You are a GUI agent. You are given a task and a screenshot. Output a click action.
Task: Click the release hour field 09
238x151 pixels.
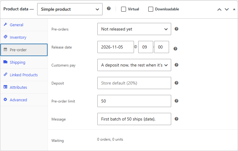146,47
